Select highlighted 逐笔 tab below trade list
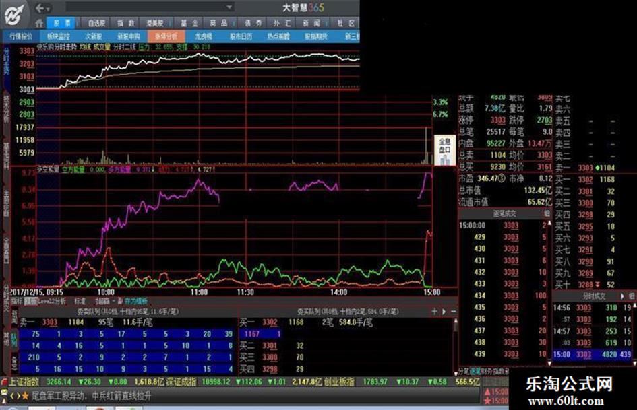The image size is (637, 410). (475, 371)
